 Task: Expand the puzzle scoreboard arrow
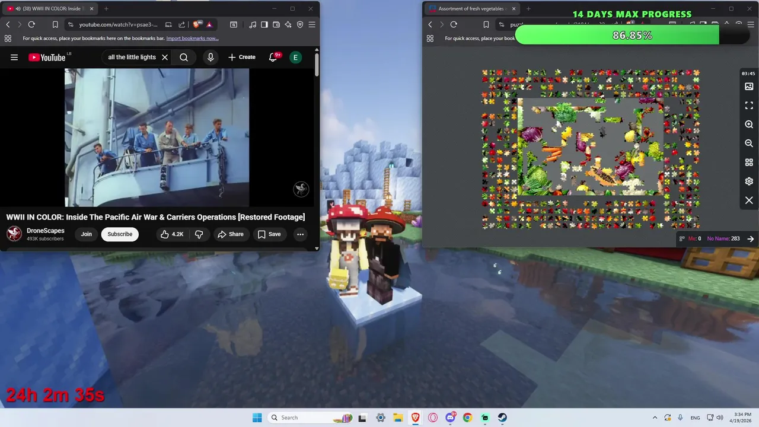[x=751, y=238]
